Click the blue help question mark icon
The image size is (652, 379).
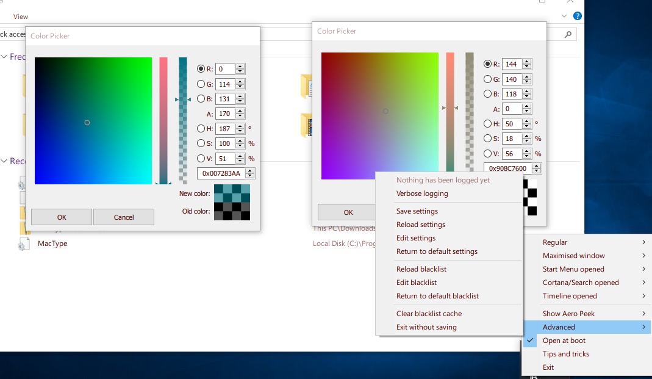(577, 16)
